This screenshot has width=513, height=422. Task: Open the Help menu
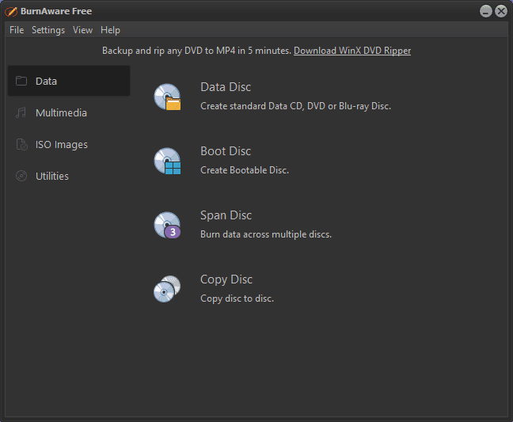point(111,30)
